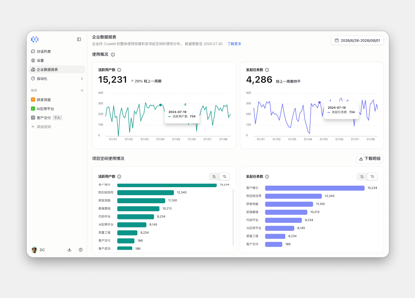Screen dimensions: 415x298
Task: Open the 客户交付 space
Action: point(57,118)
